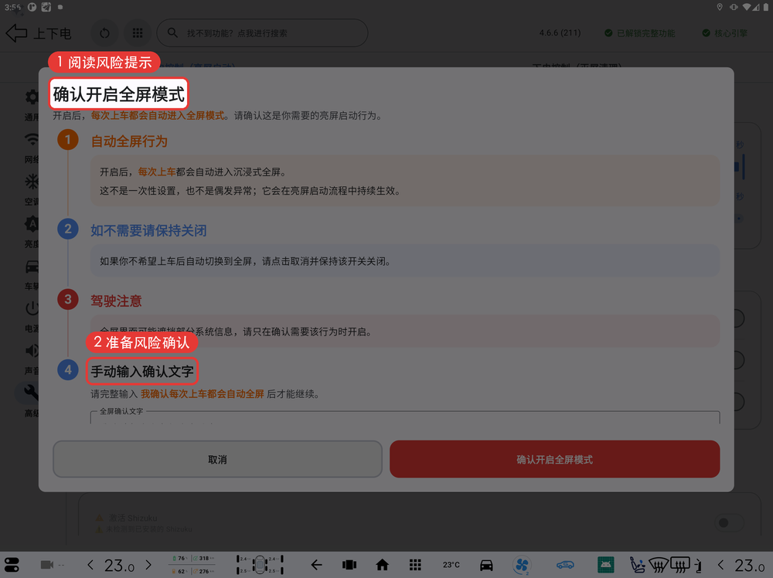Click the blue fan icon
Screen dimensions: 773x578
(x=522, y=565)
